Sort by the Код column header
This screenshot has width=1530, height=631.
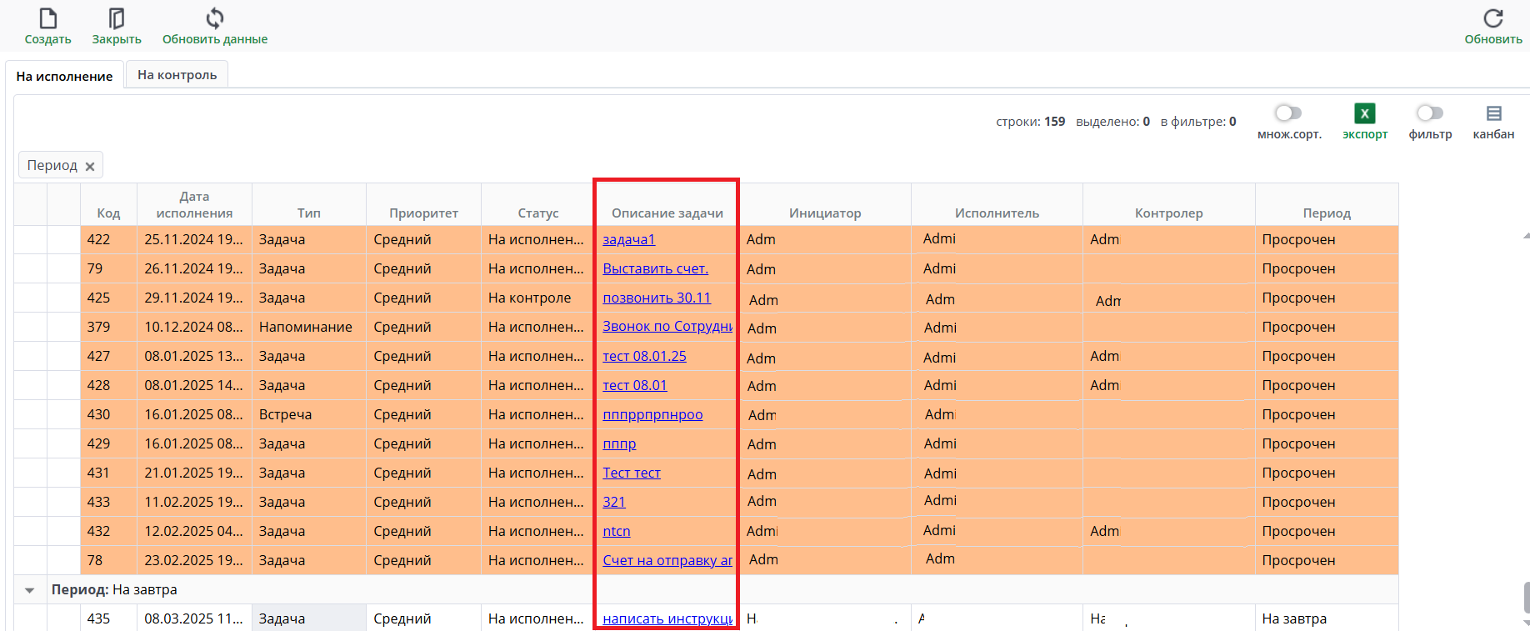[x=108, y=213]
